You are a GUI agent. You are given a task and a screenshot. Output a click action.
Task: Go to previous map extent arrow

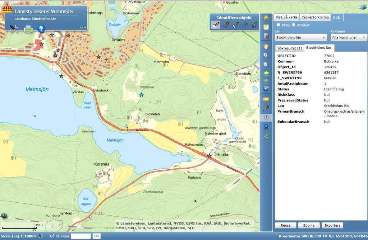point(266,73)
